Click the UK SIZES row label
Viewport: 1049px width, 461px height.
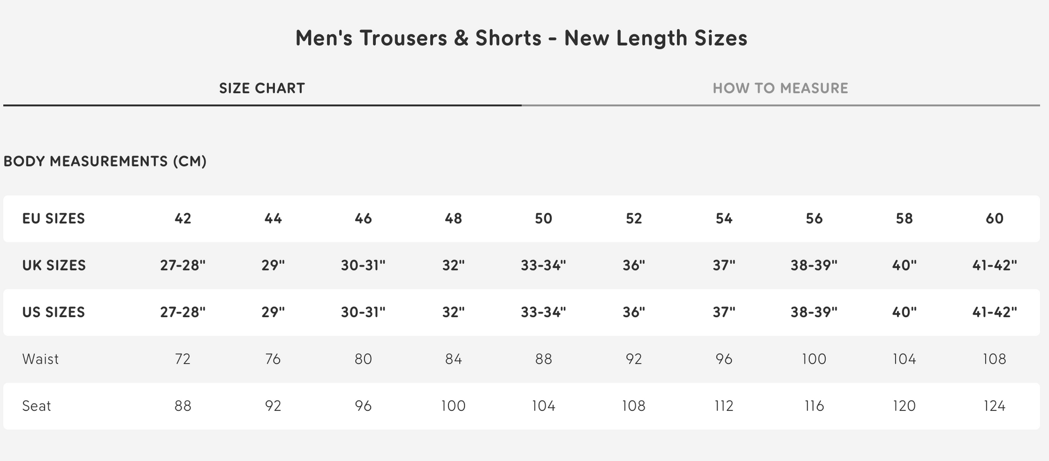52,265
